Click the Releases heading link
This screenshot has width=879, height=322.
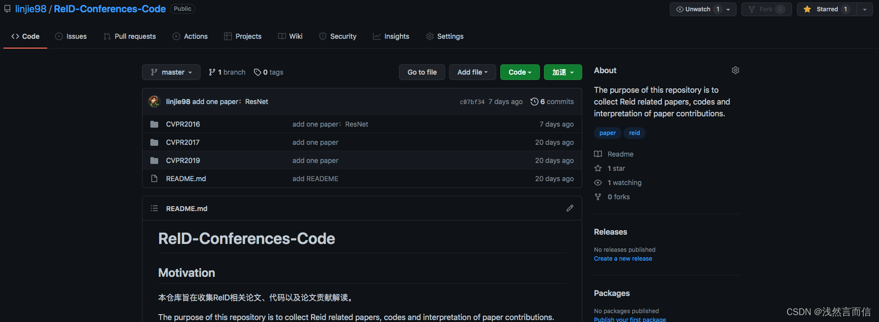610,232
